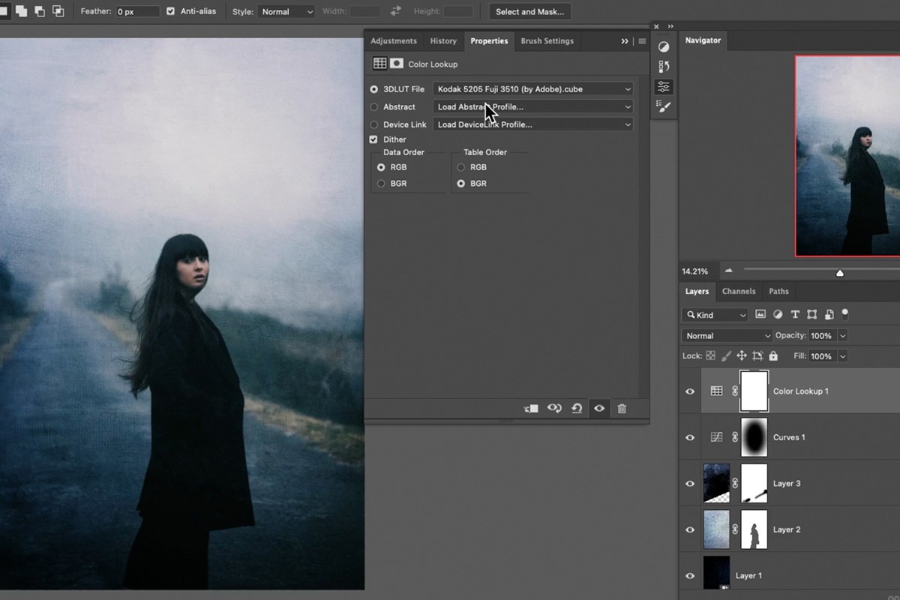Click the swap width and height icon
This screenshot has height=600, width=900.
[x=396, y=11]
